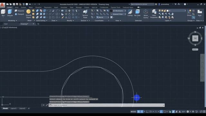Choose the Circle draw tool
The height and width of the screenshot is (116, 206).
pos(57,14)
